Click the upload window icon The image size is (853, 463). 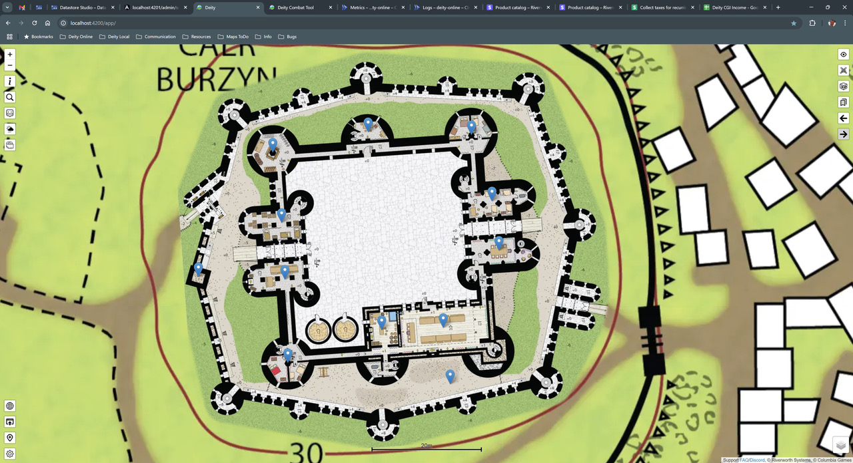[10, 422]
